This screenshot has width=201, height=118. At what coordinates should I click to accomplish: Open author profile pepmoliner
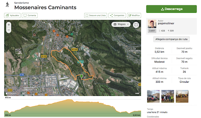click(x=166, y=23)
